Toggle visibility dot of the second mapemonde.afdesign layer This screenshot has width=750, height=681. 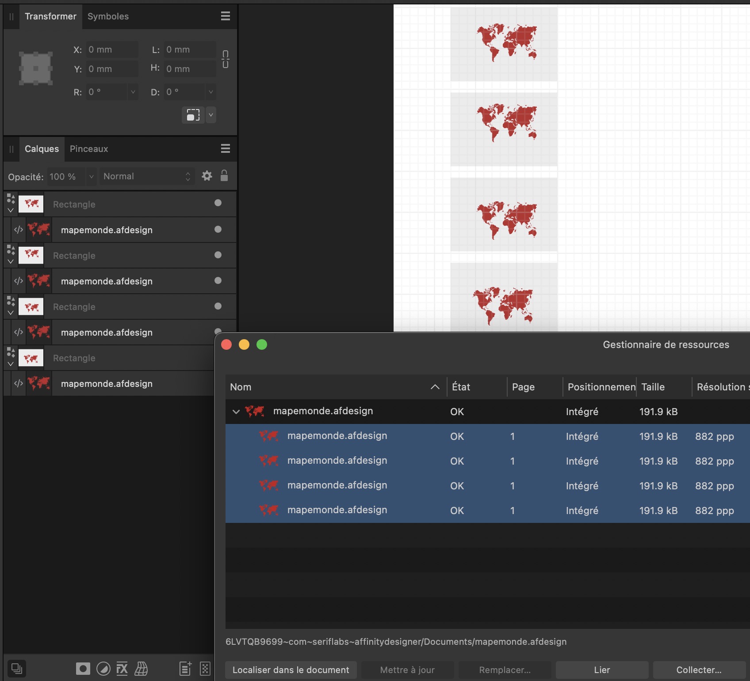(218, 280)
